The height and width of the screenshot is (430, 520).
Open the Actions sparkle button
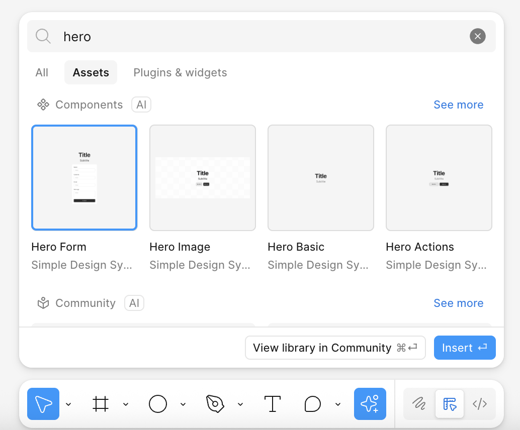tap(370, 404)
